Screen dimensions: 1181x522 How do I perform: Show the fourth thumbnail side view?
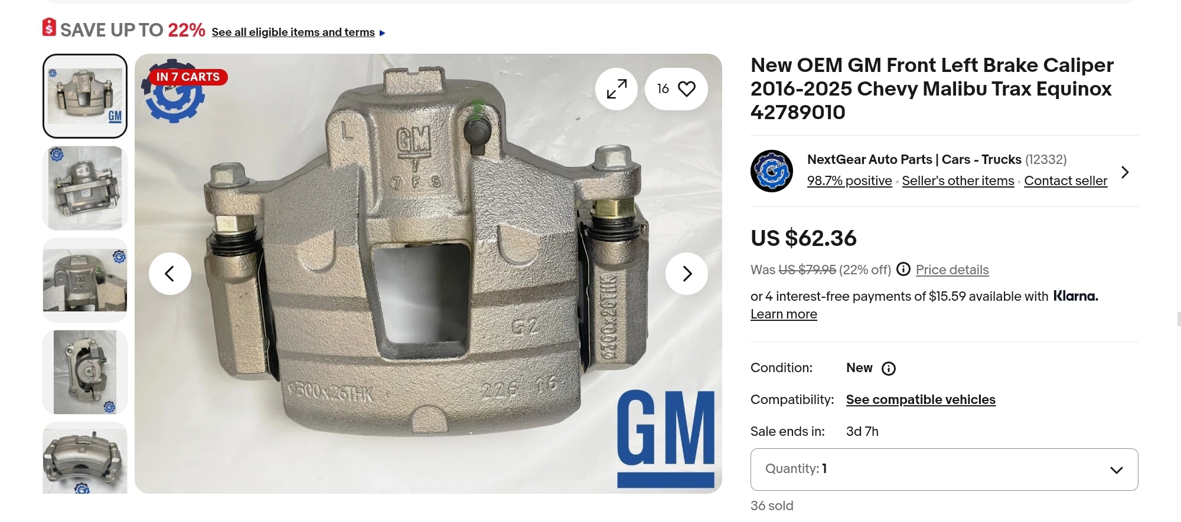(85, 372)
